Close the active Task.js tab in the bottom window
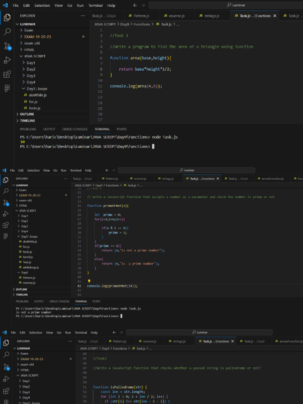This screenshot has height=404, width=303. tap(232, 341)
